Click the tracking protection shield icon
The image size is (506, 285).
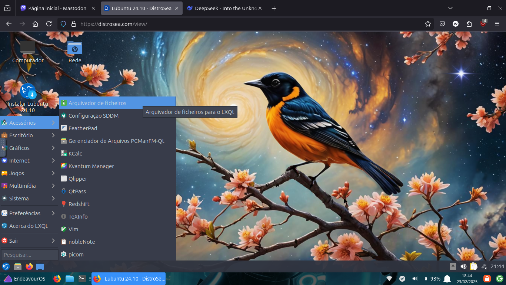63,24
